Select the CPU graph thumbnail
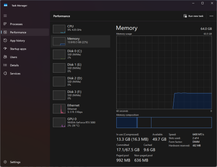 coord(59,29)
